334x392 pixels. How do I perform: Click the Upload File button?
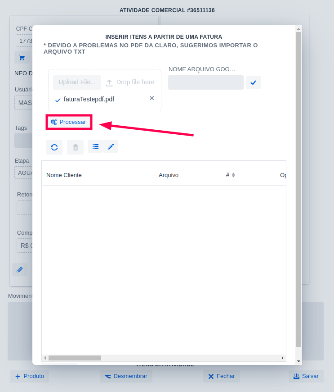(77, 82)
